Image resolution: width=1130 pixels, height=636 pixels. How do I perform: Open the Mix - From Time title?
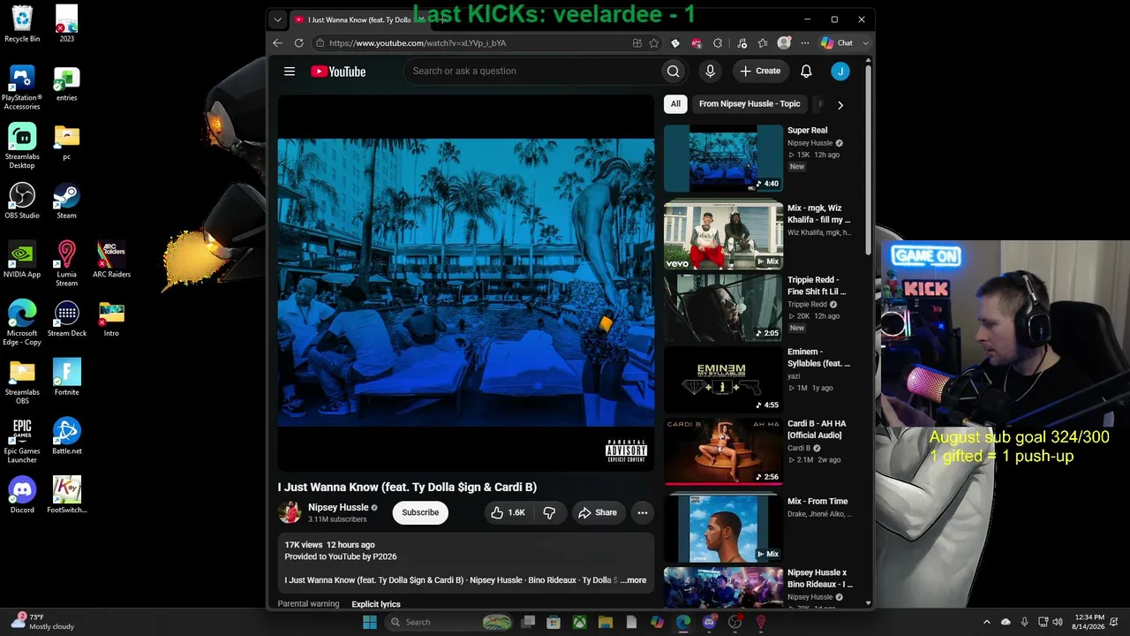(817, 502)
